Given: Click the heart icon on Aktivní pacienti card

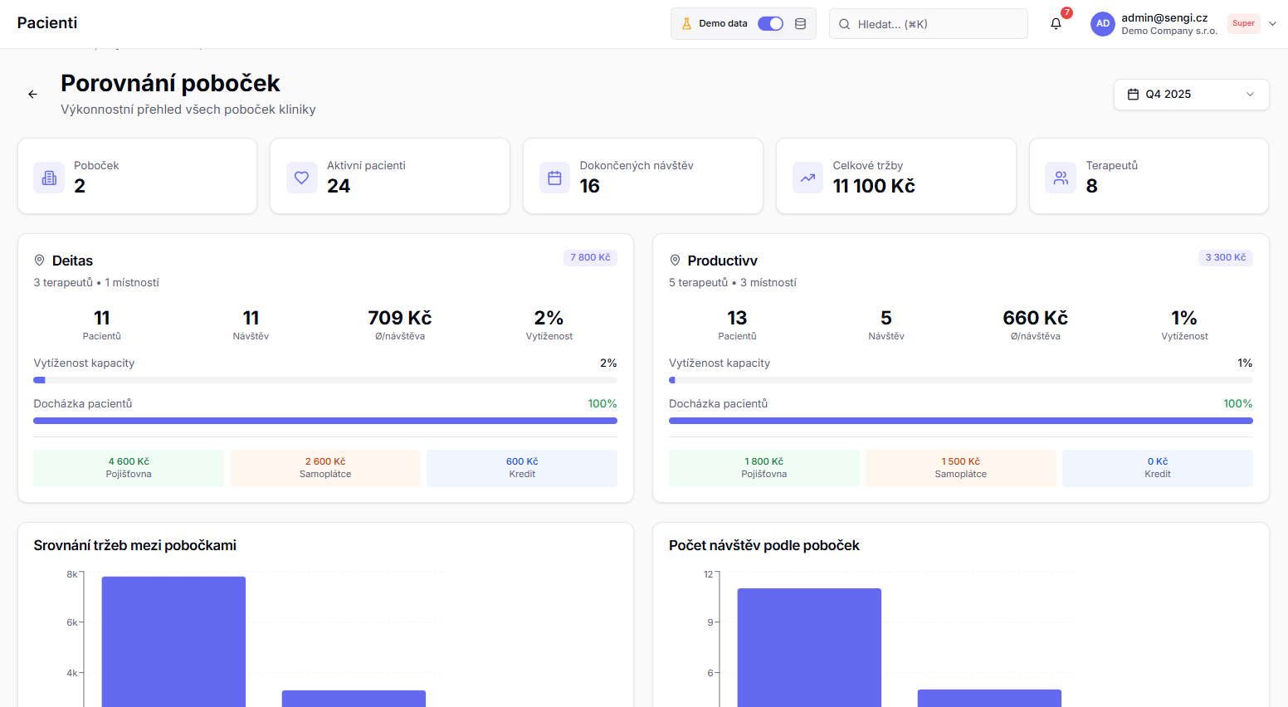Looking at the screenshot, I should tap(302, 178).
